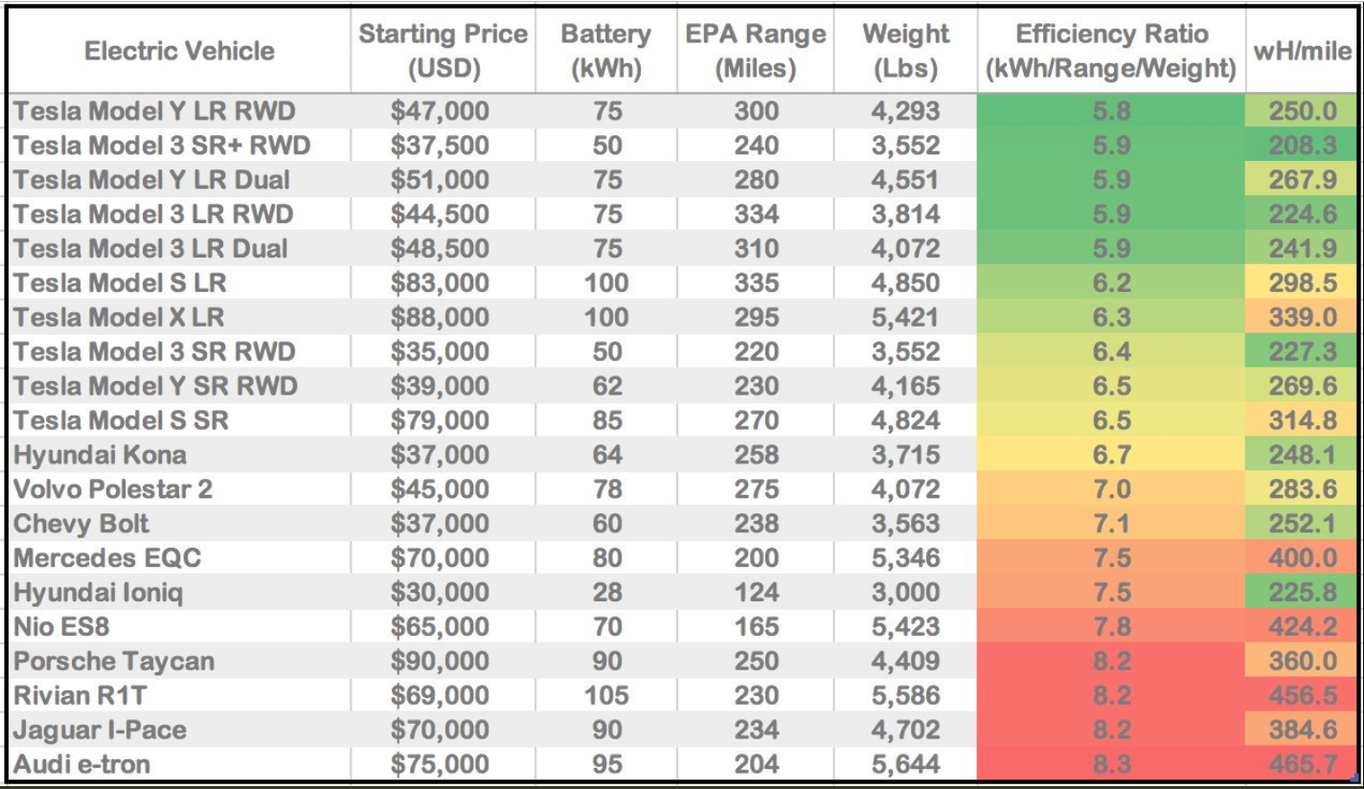Select Hyundai Ioniq battery value 28
1364x789 pixels.
[606, 593]
